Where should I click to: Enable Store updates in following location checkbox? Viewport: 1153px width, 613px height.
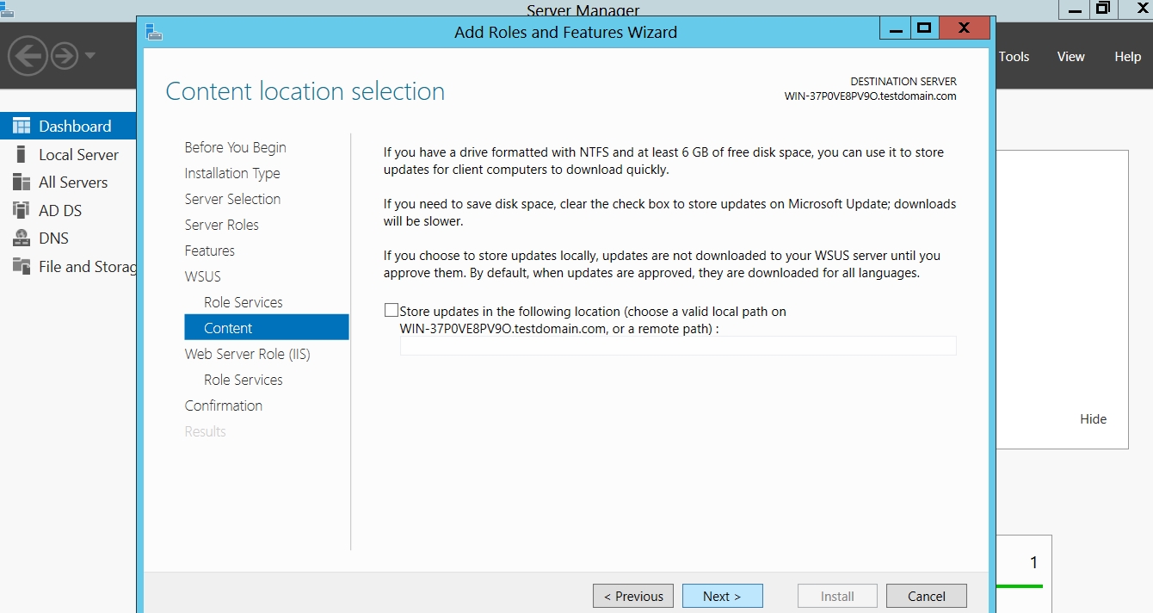(x=392, y=311)
